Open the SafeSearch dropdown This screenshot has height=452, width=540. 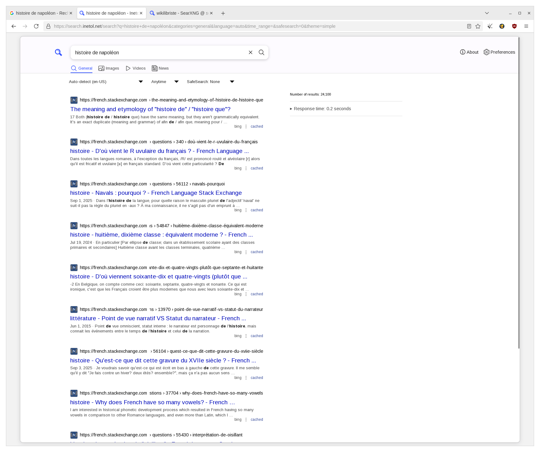click(232, 81)
